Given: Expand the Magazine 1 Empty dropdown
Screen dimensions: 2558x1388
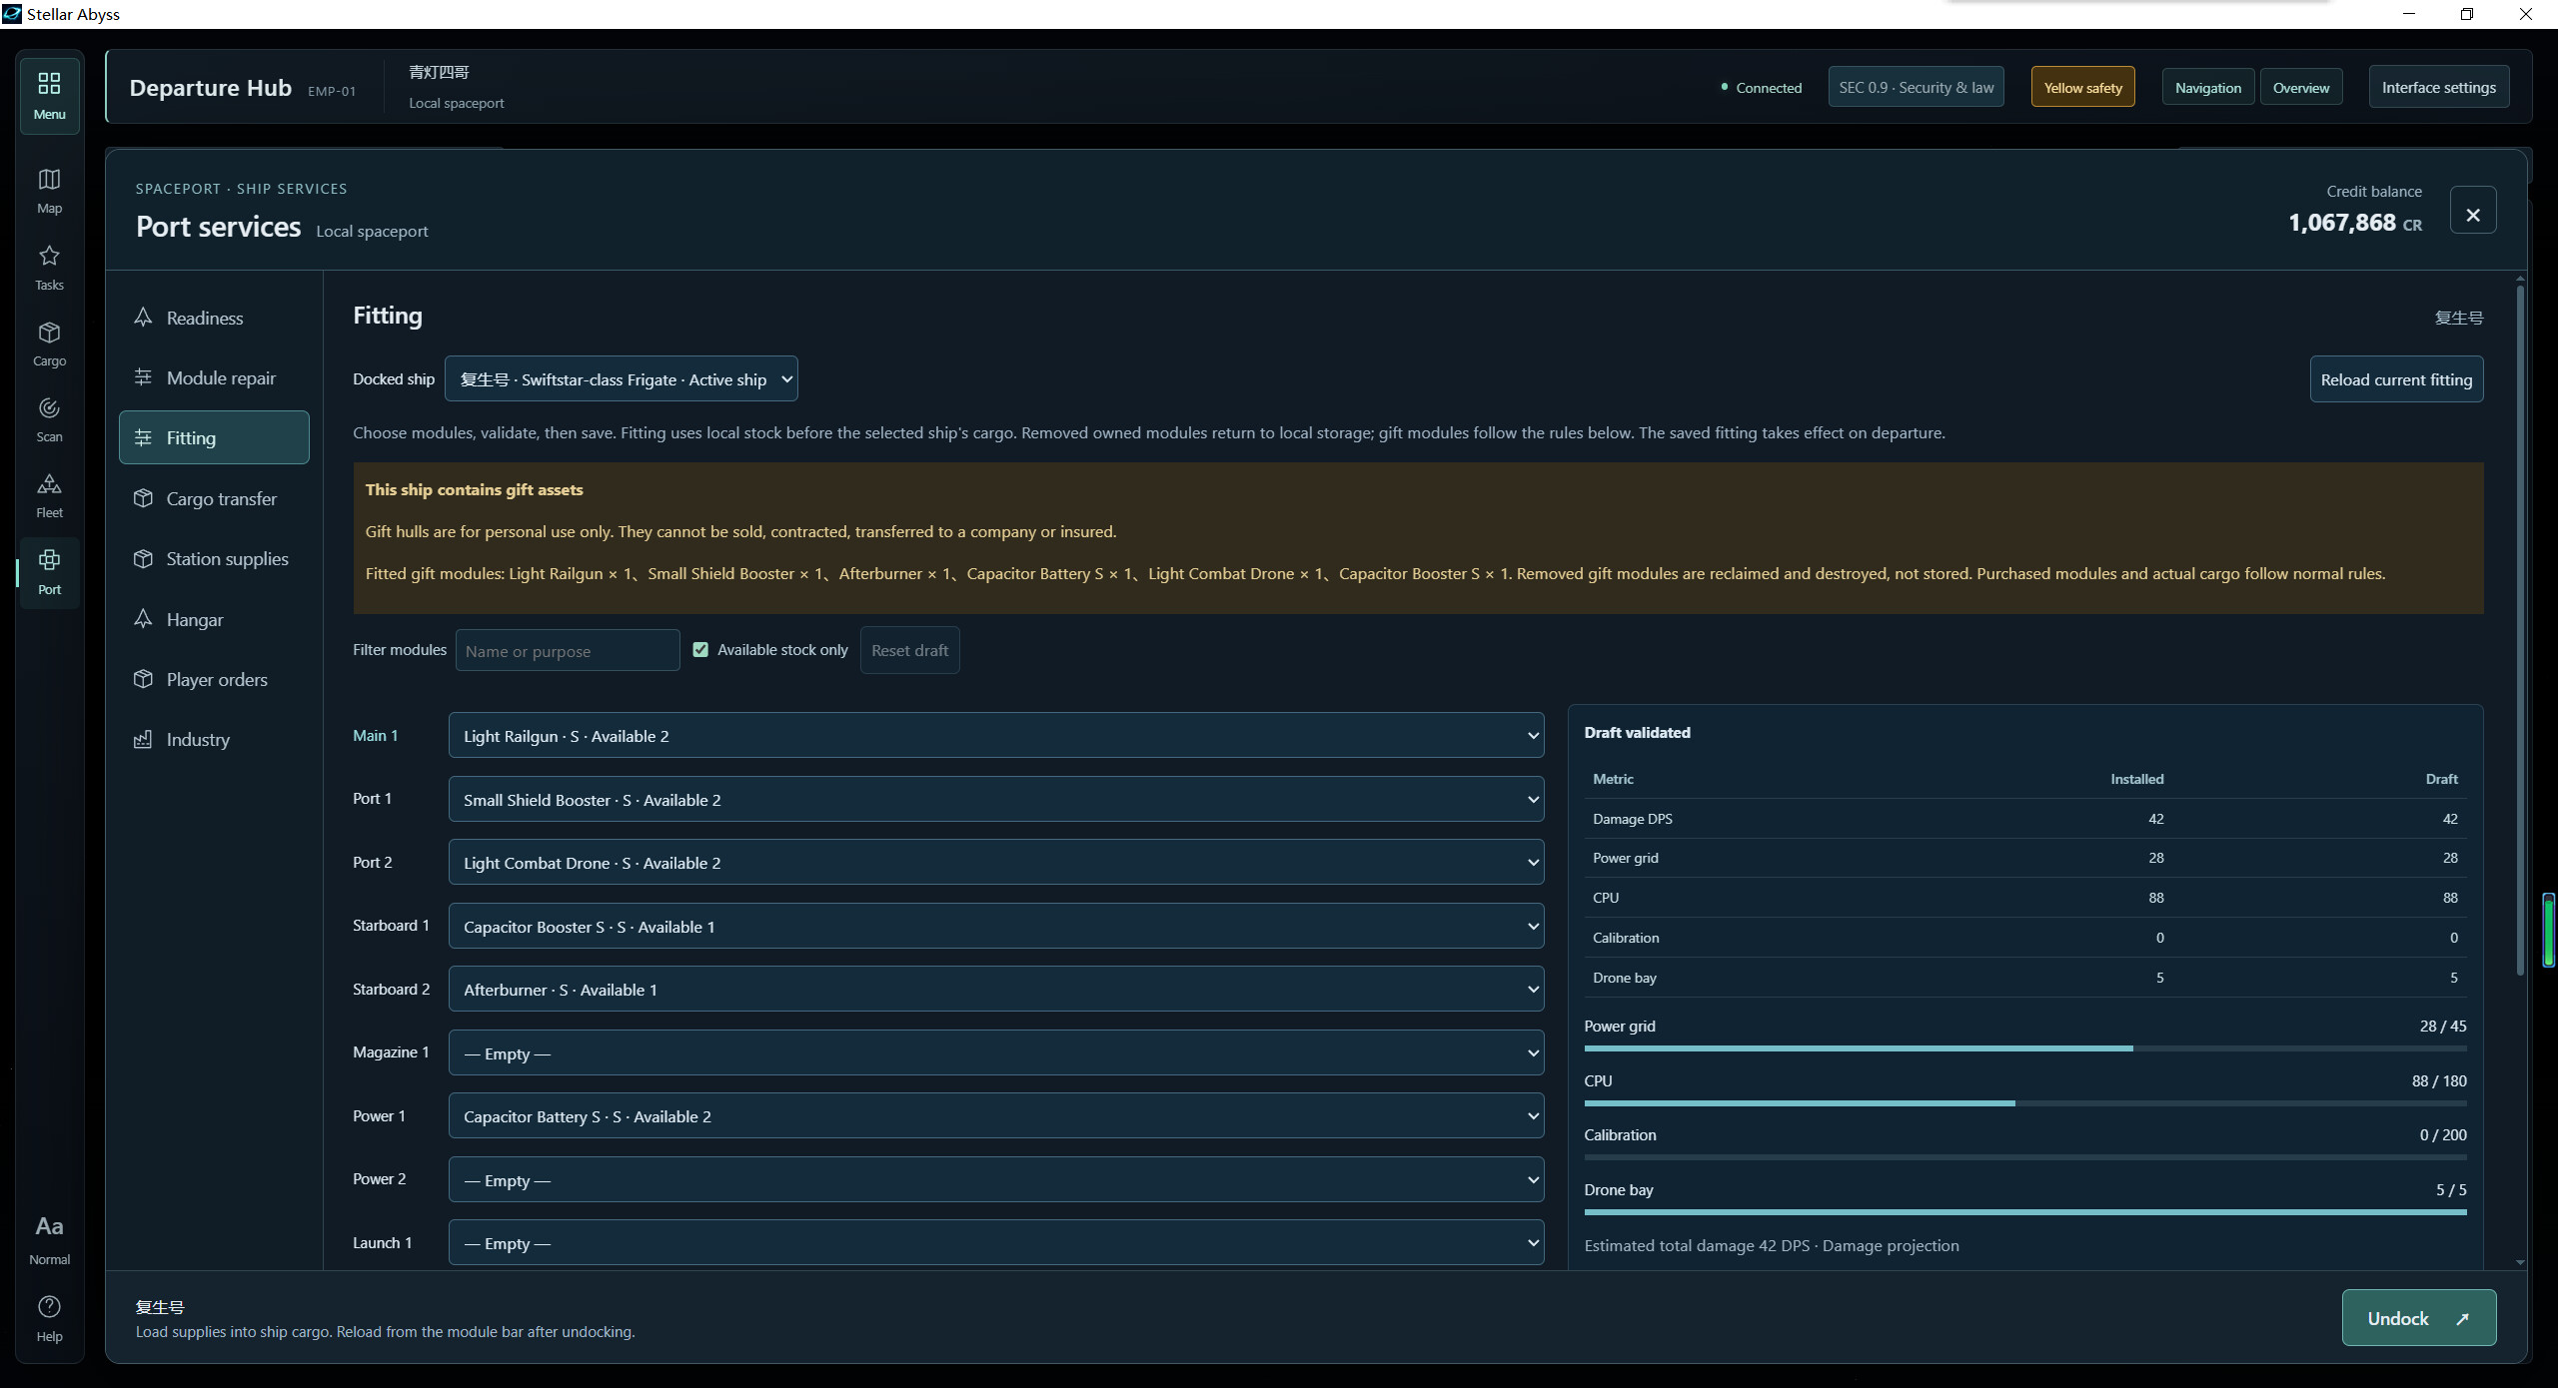Looking at the screenshot, I should click(996, 1052).
